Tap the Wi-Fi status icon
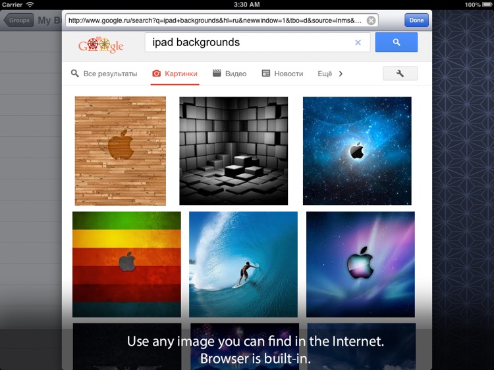The width and height of the screenshot is (494, 370). coord(30,5)
